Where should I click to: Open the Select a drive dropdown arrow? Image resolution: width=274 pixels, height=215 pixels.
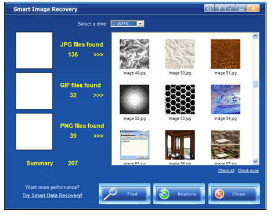140,24
